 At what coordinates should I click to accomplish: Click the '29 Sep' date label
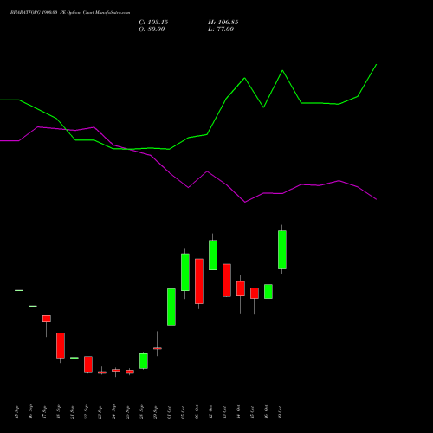(155, 412)
